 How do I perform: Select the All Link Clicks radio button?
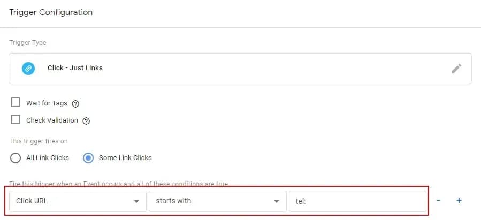click(16, 158)
